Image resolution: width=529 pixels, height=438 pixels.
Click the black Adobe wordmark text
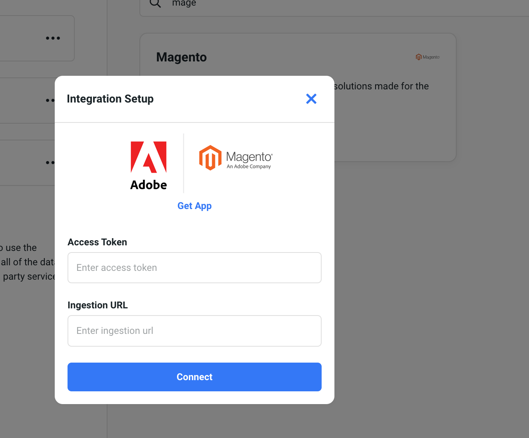(x=149, y=185)
